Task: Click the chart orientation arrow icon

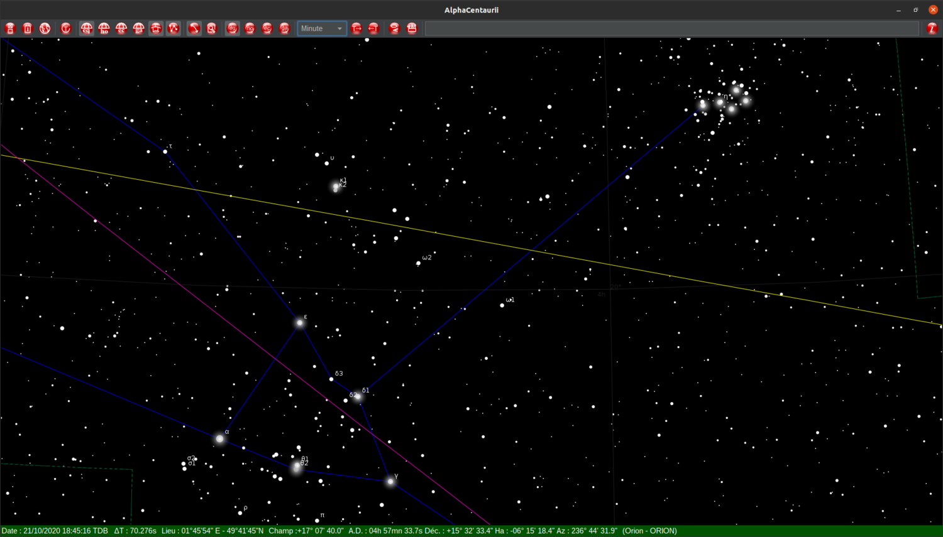Action: [x=194, y=28]
